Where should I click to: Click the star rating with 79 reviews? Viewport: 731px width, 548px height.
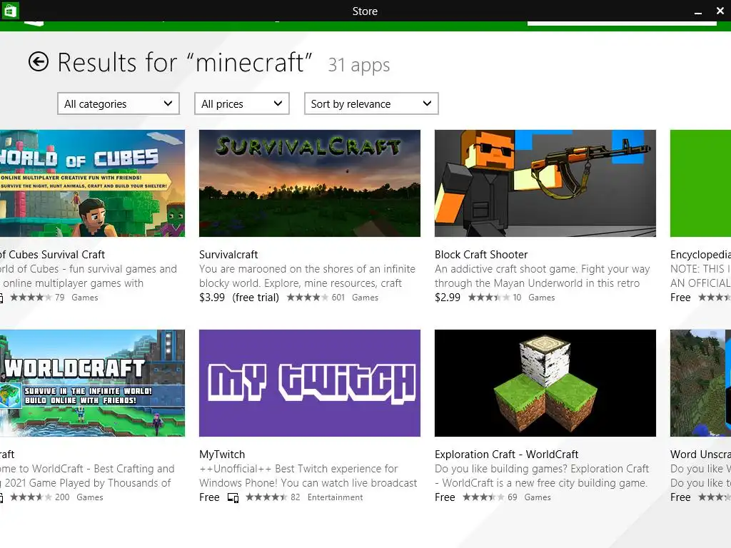(31, 298)
